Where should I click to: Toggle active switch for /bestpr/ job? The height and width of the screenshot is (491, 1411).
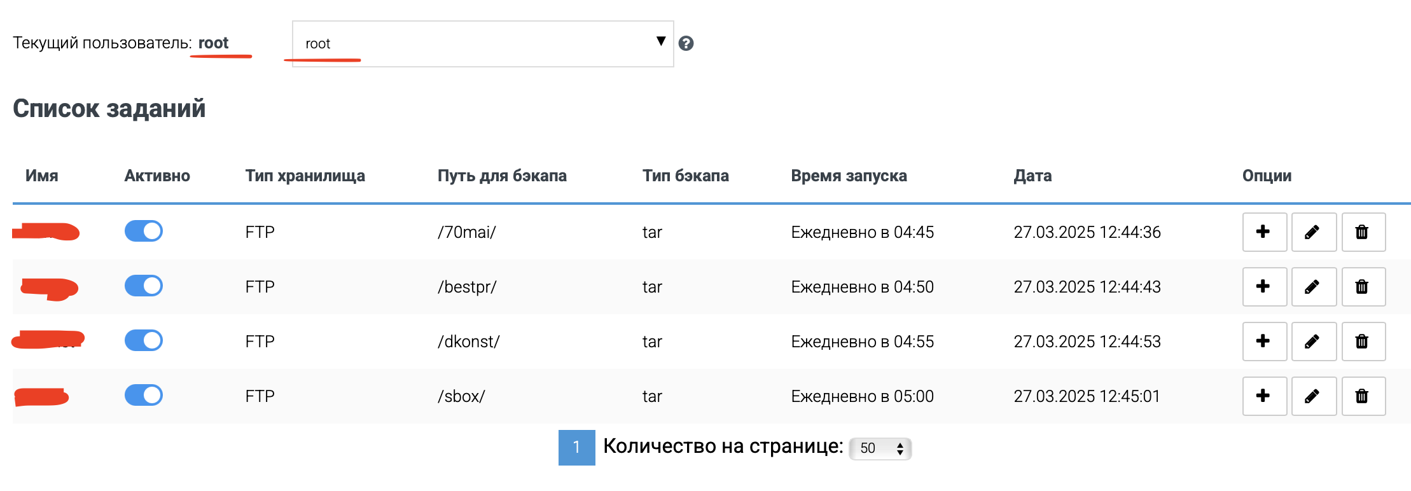coord(144,286)
